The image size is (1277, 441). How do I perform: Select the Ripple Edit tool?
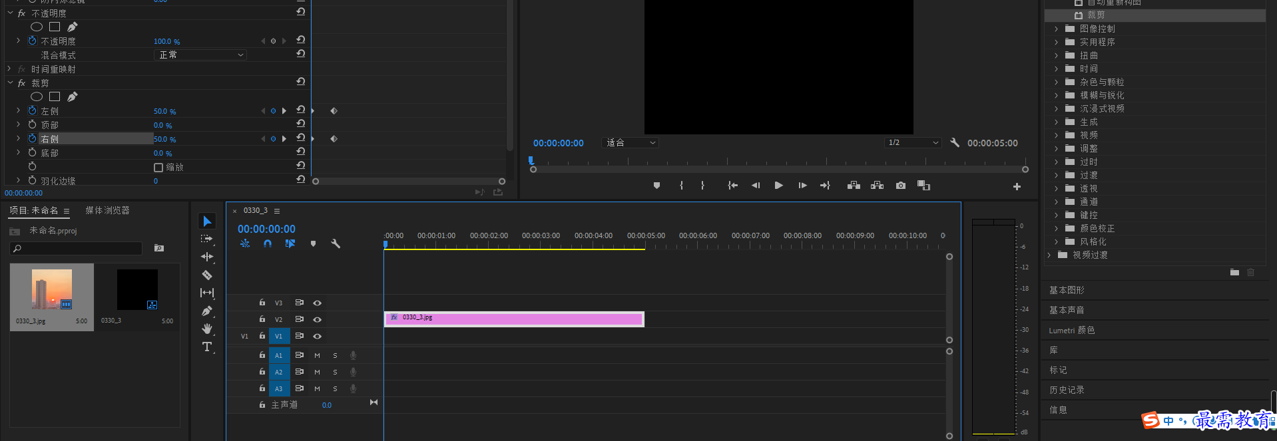click(x=207, y=257)
